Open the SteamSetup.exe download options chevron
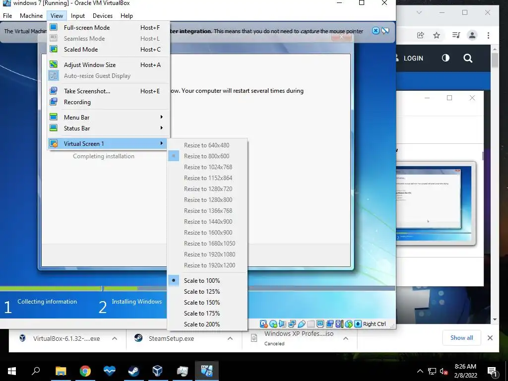 (230, 338)
